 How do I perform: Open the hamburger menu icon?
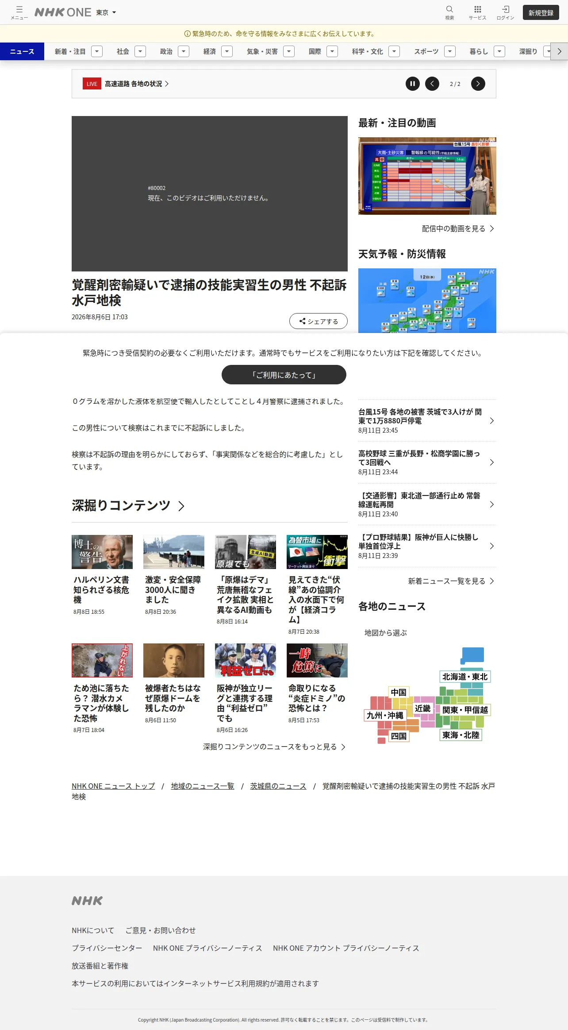point(19,12)
